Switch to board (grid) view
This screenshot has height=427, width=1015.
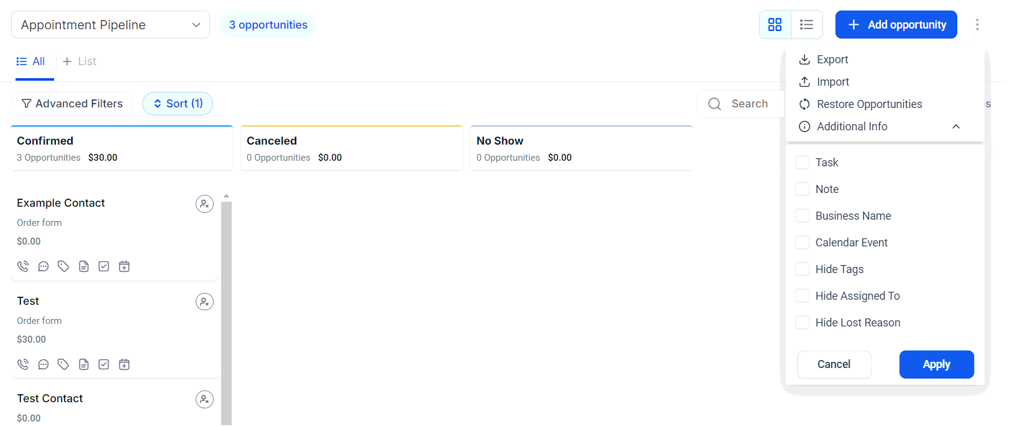click(x=775, y=25)
